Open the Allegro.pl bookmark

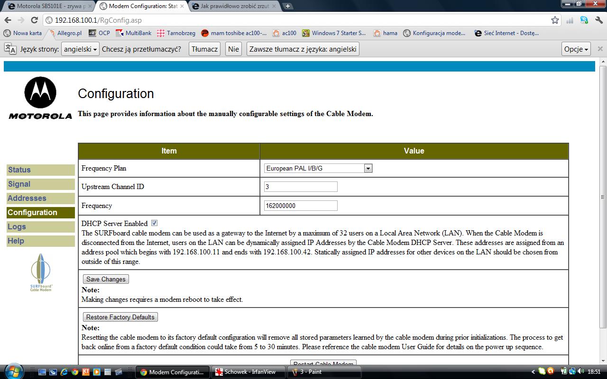coord(65,33)
